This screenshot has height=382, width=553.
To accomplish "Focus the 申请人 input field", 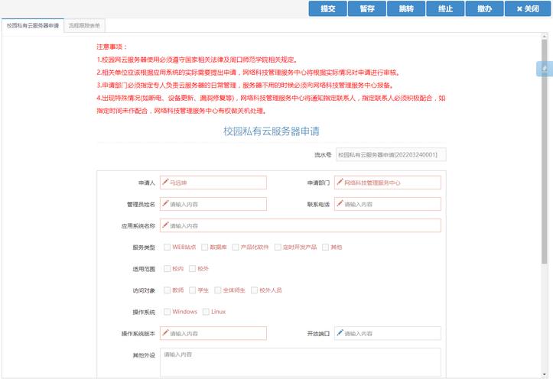I will pos(213,183).
